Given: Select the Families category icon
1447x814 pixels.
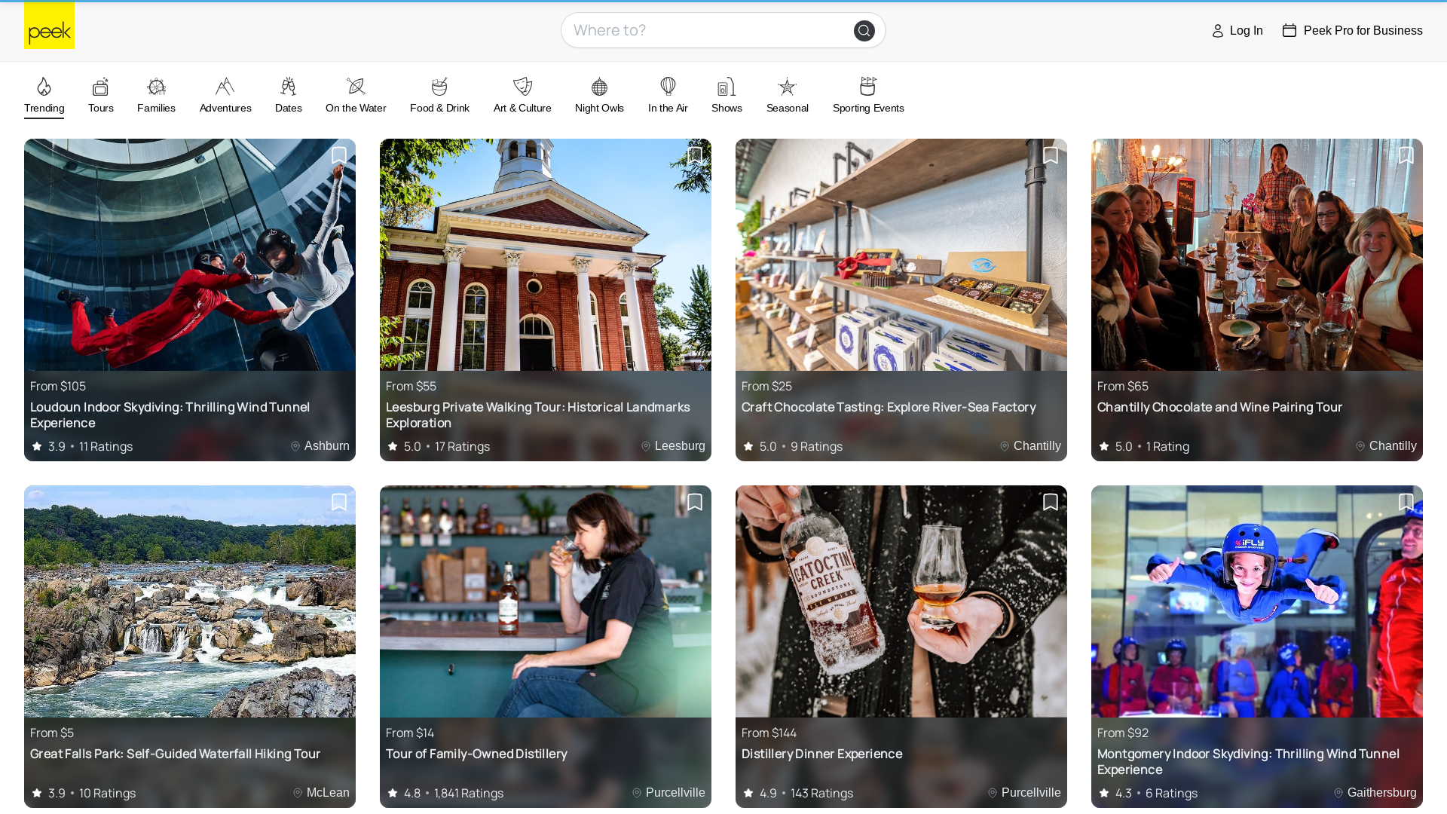Looking at the screenshot, I should 157,87.
